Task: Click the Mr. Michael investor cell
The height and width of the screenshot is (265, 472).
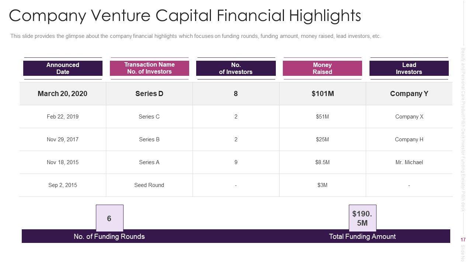Action: (x=409, y=162)
